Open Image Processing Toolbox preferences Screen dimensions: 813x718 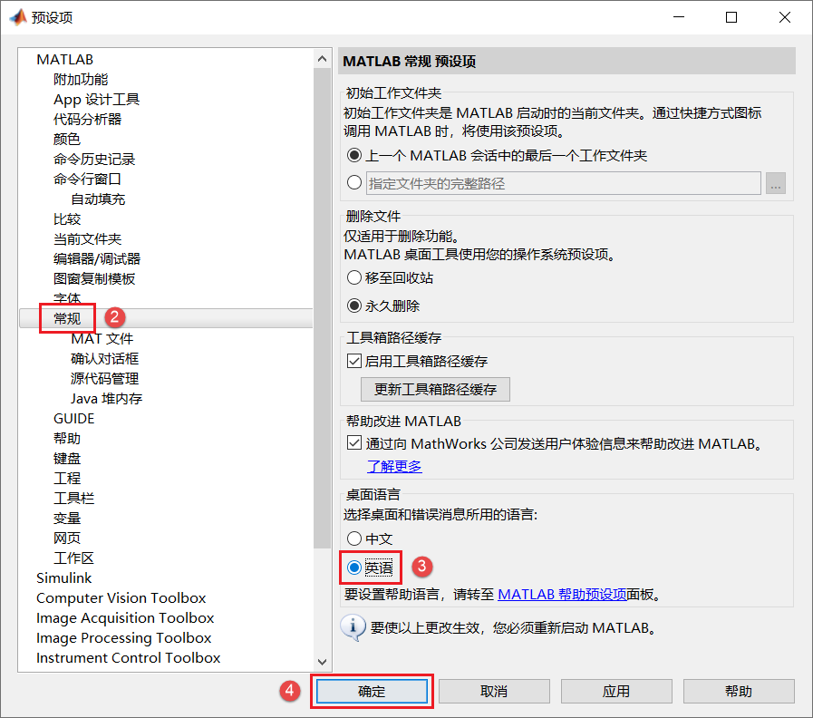pyautogui.click(x=123, y=637)
